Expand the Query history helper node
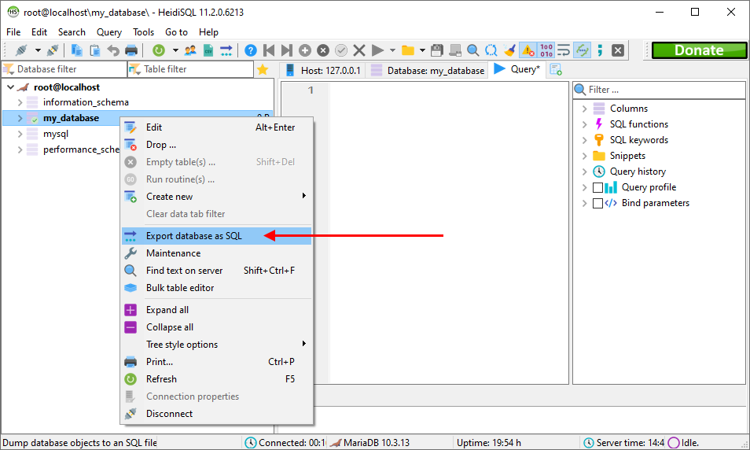This screenshot has height=450, width=750. coord(584,172)
